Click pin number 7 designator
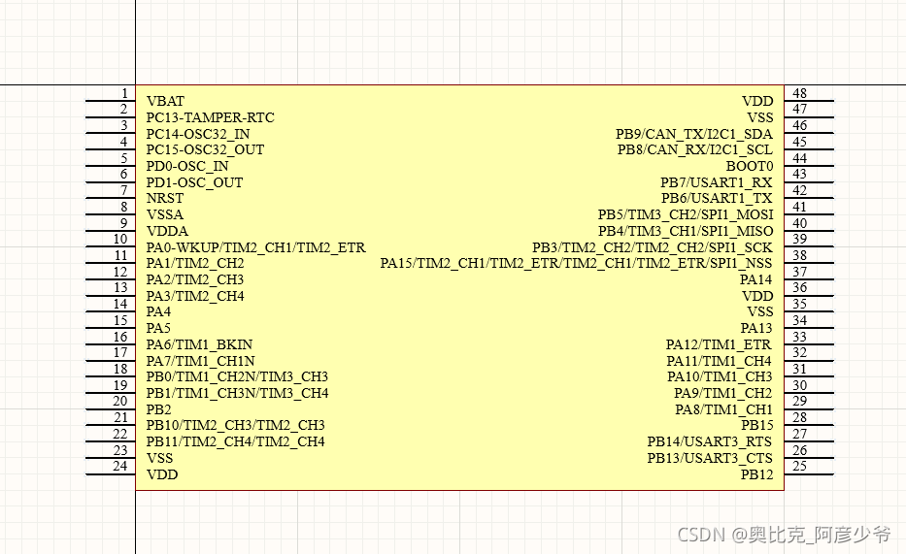906x554 pixels. coord(124,190)
